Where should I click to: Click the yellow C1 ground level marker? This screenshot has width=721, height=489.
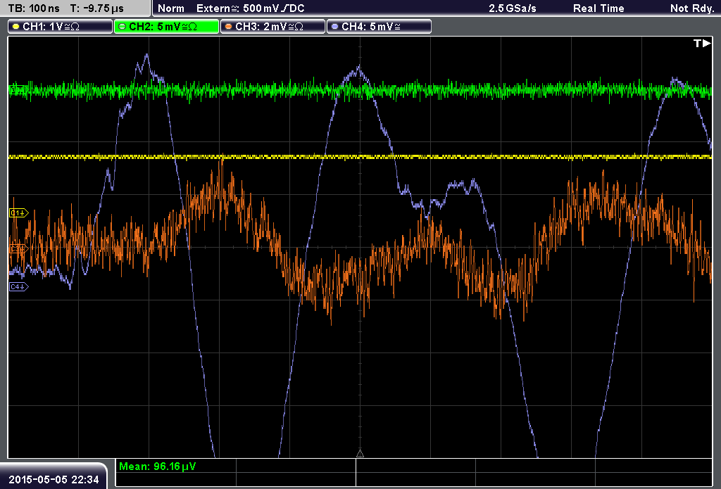point(19,212)
